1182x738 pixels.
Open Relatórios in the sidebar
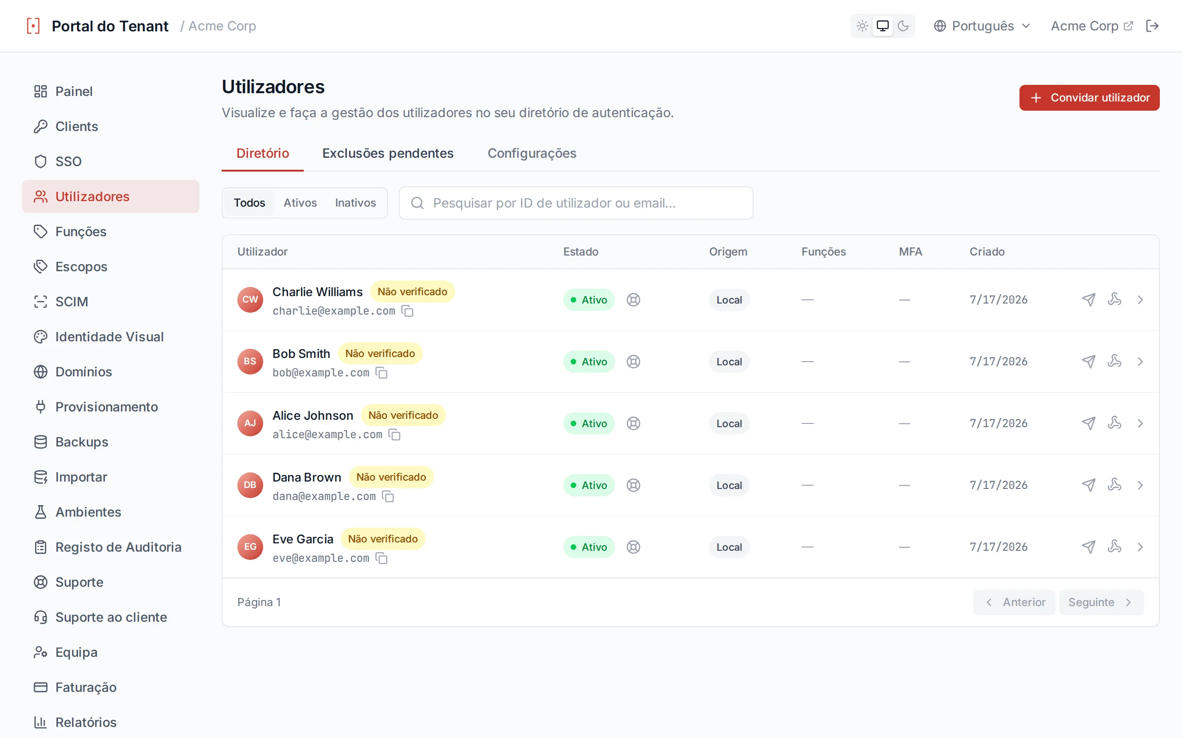pyautogui.click(x=110, y=722)
